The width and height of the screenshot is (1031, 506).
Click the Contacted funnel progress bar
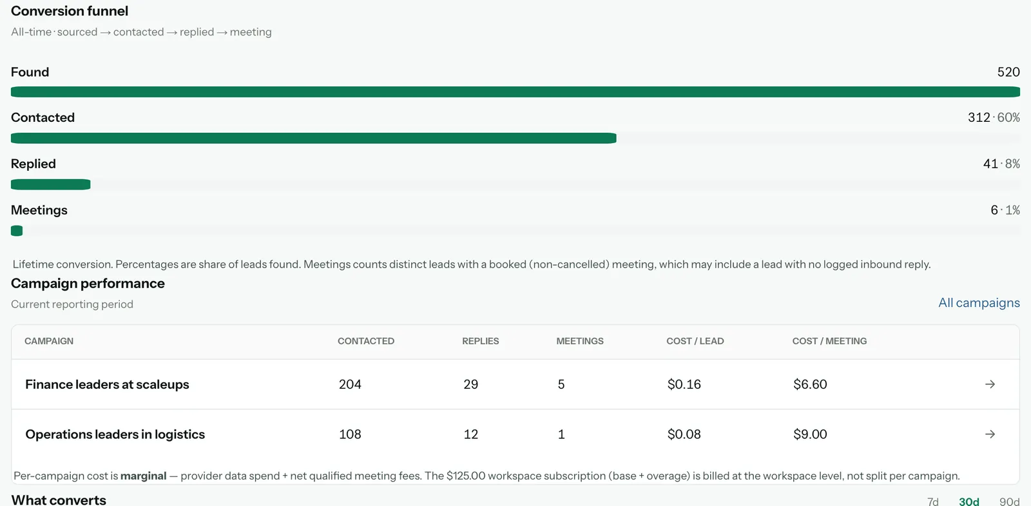tap(515, 138)
